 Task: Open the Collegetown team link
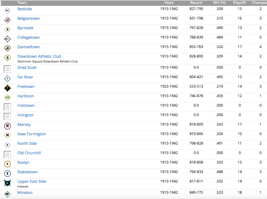pos(28,37)
